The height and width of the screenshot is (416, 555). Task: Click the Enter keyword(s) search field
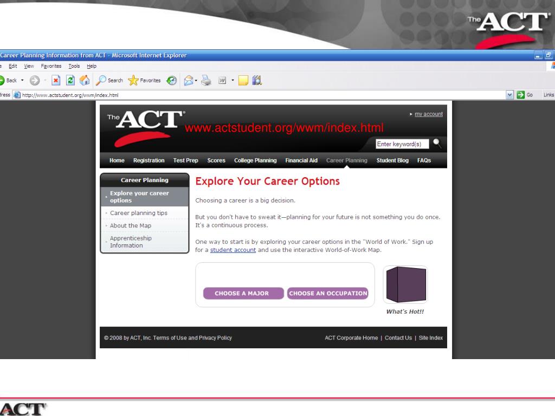[x=402, y=144]
